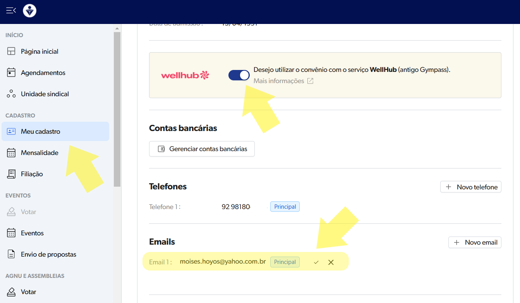
Task: Click the Agendamentos calendar icon
Action: pyautogui.click(x=11, y=73)
